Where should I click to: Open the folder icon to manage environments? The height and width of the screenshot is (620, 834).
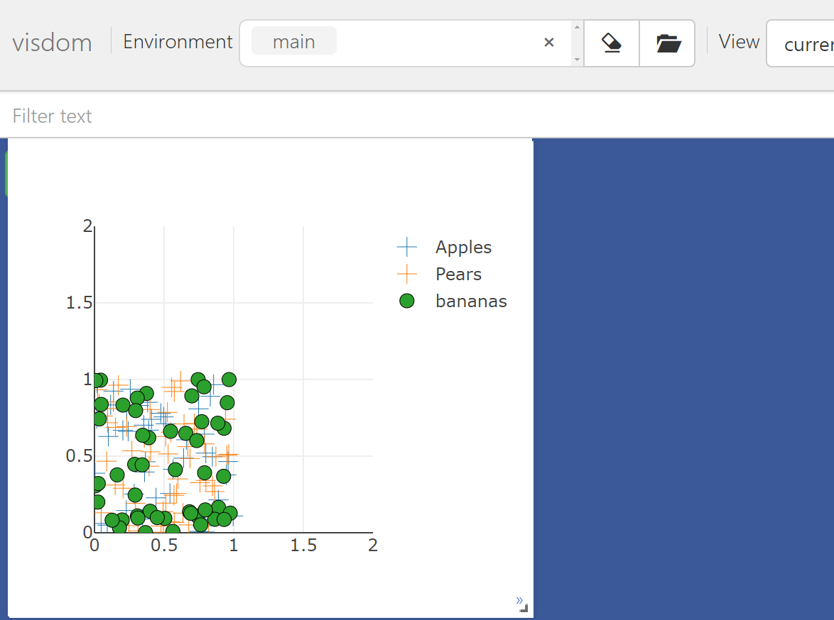pyautogui.click(x=668, y=43)
